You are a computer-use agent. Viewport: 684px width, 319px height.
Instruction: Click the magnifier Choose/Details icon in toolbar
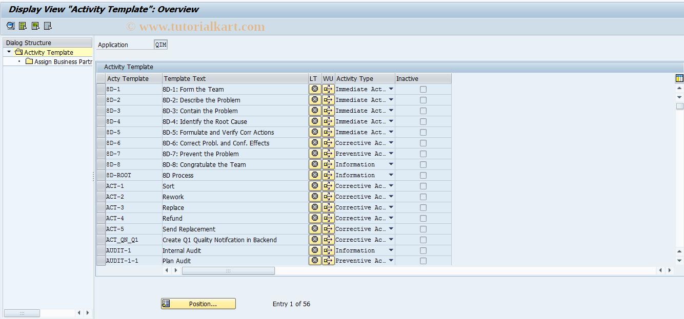tap(10, 26)
